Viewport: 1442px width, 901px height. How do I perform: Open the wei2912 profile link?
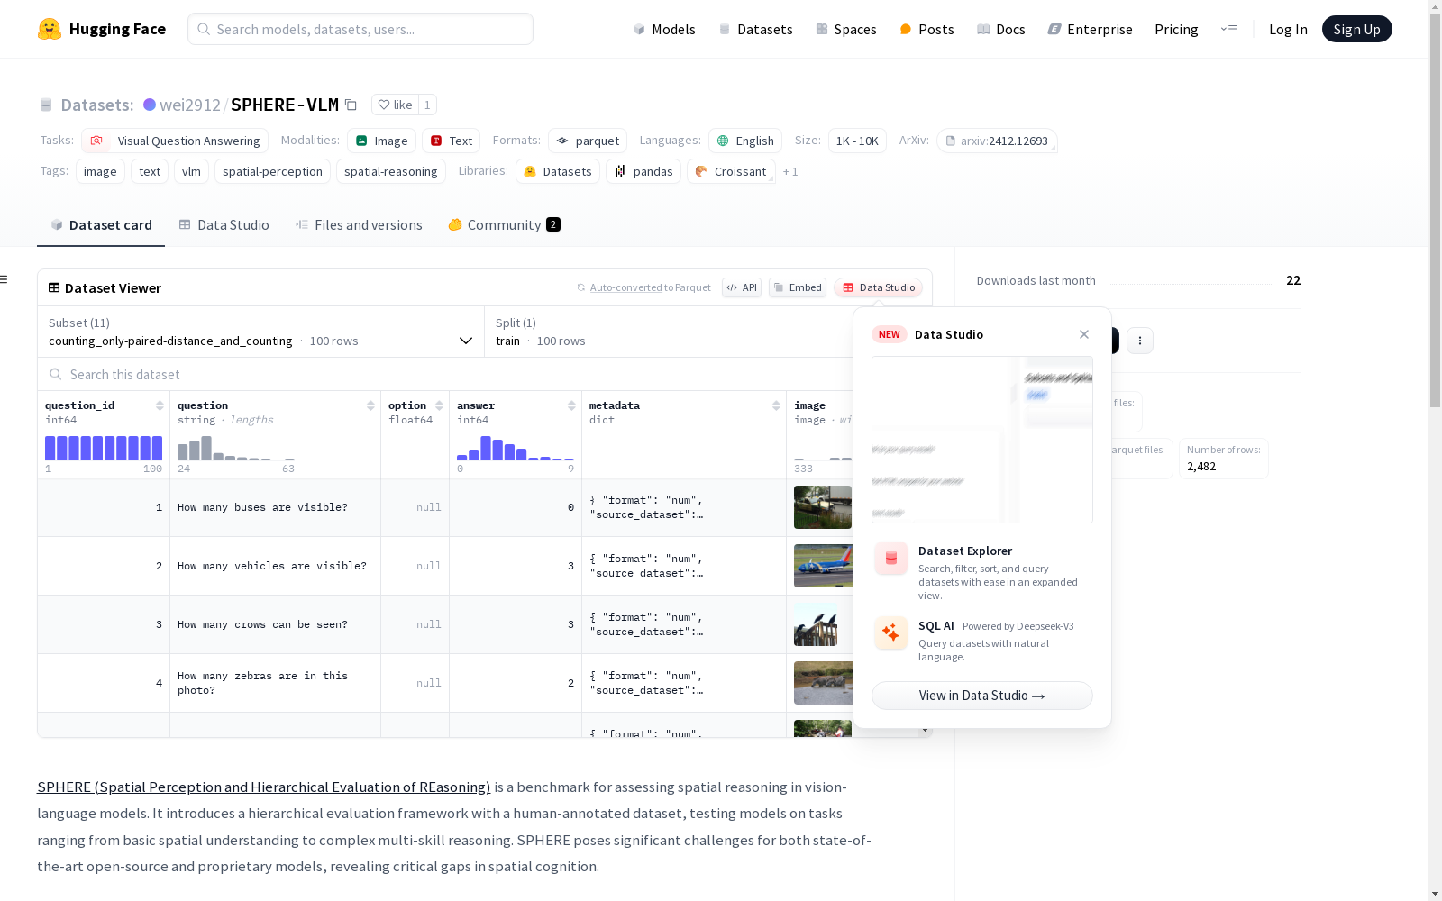pos(190,105)
